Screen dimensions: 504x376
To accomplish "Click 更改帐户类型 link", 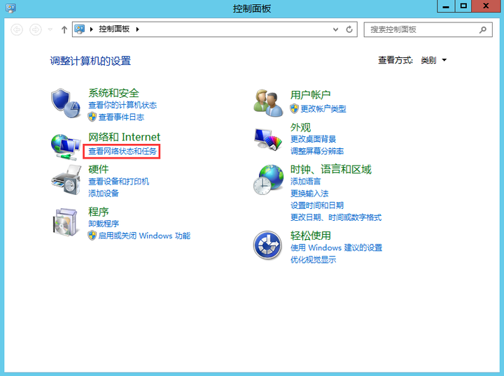I will pyautogui.click(x=323, y=109).
